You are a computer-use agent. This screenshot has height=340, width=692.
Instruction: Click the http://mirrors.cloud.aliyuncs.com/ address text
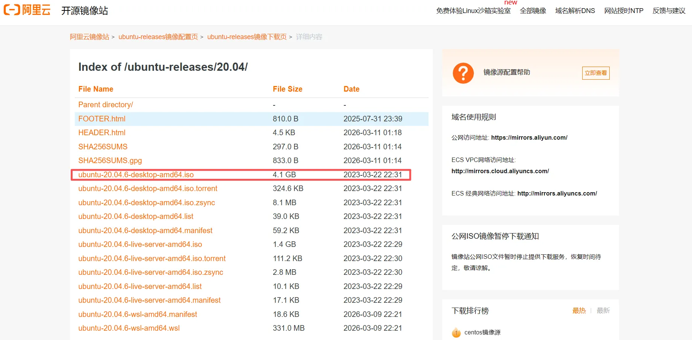tap(500, 171)
